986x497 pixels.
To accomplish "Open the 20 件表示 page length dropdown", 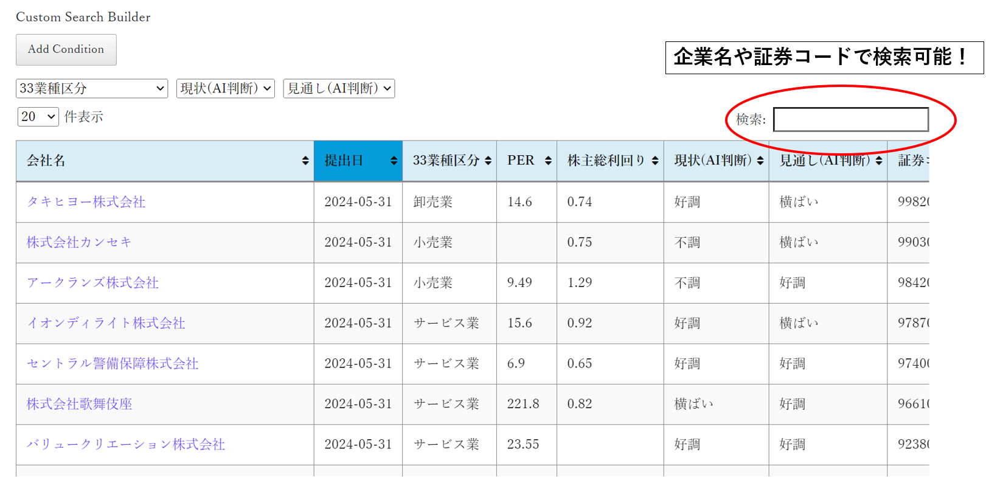I will pos(38,116).
